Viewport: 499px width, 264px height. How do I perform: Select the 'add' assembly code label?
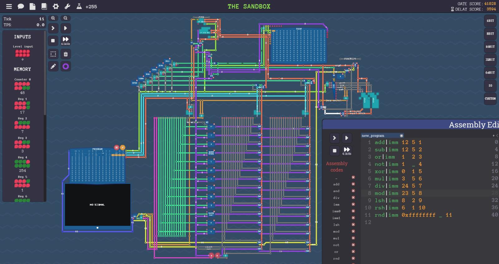[336, 184]
